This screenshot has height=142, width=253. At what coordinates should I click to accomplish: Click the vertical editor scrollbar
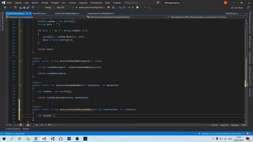(x=246, y=73)
